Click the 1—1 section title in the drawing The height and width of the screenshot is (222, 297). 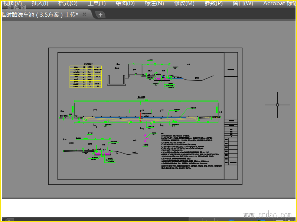point(150,60)
